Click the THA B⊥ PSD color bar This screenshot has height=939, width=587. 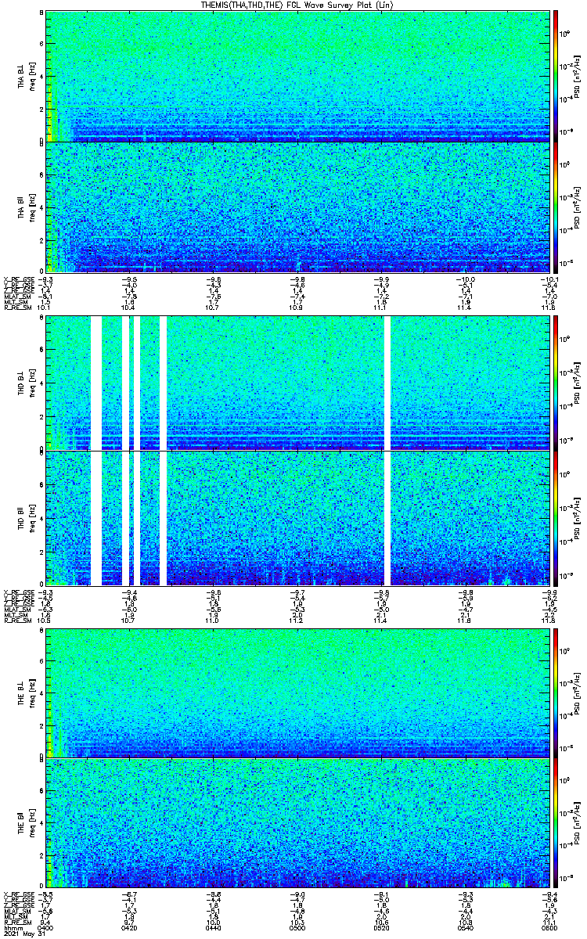tap(556, 76)
